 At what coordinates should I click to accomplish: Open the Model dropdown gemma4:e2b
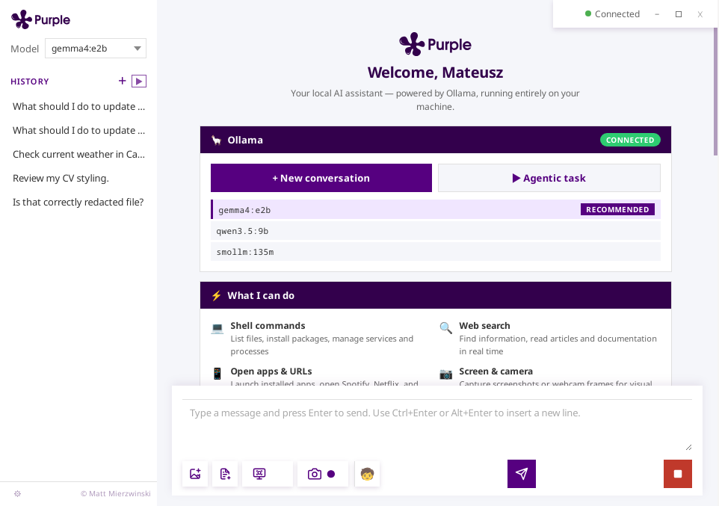(x=96, y=48)
